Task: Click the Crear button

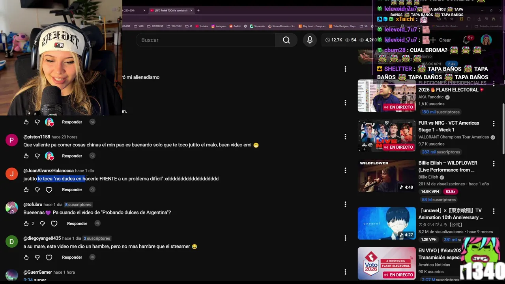Action: [x=441, y=40]
